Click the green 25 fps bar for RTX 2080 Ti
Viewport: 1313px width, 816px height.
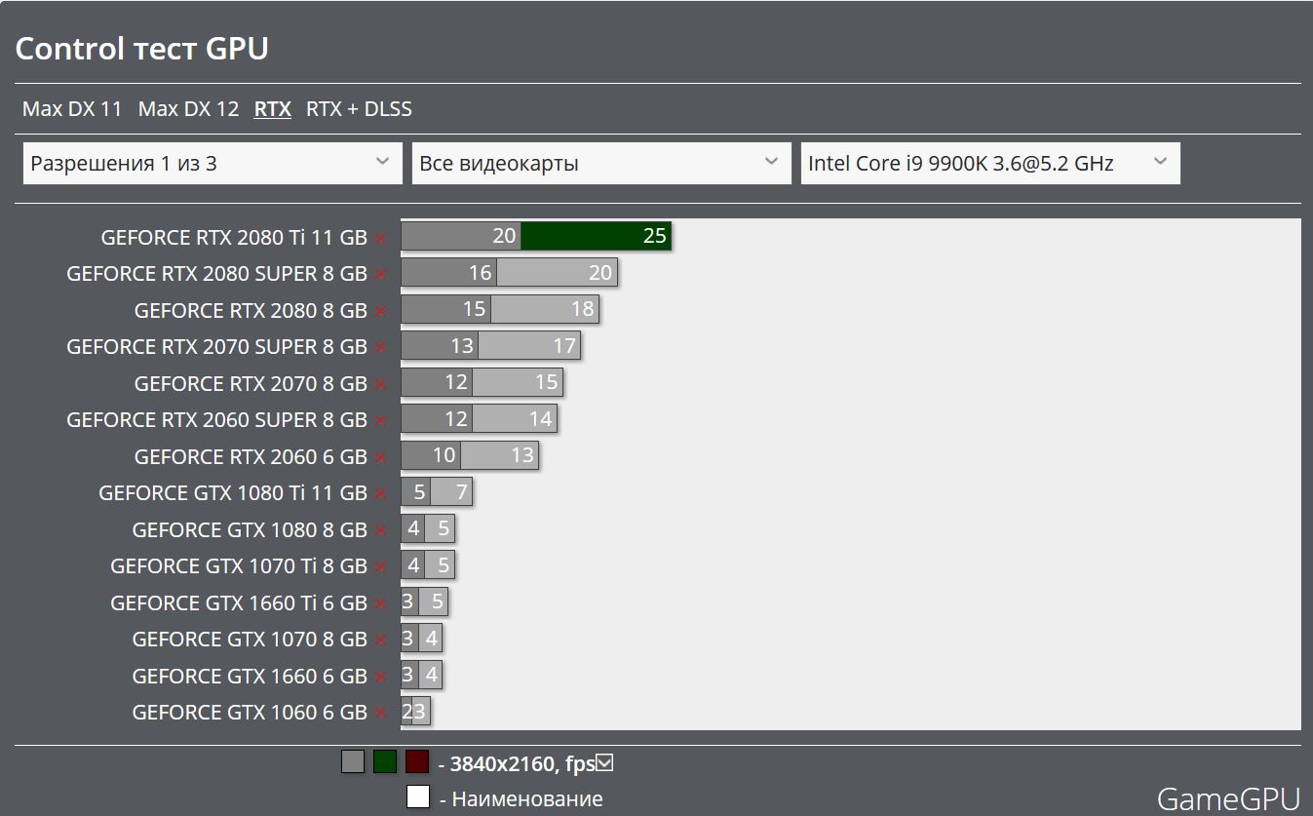pyautogui.click(x=595, y=236)
